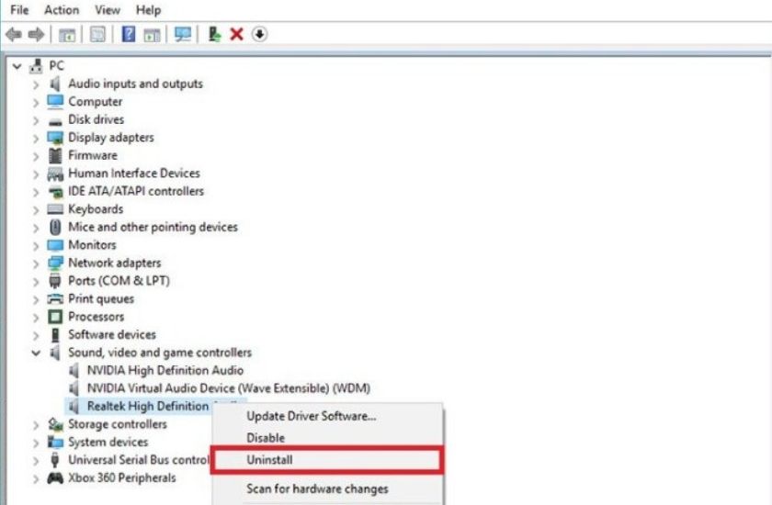Collapse the Sound, video and game controllers node
The height and width of the screenshot is (505, 772).
click(36, 353)
